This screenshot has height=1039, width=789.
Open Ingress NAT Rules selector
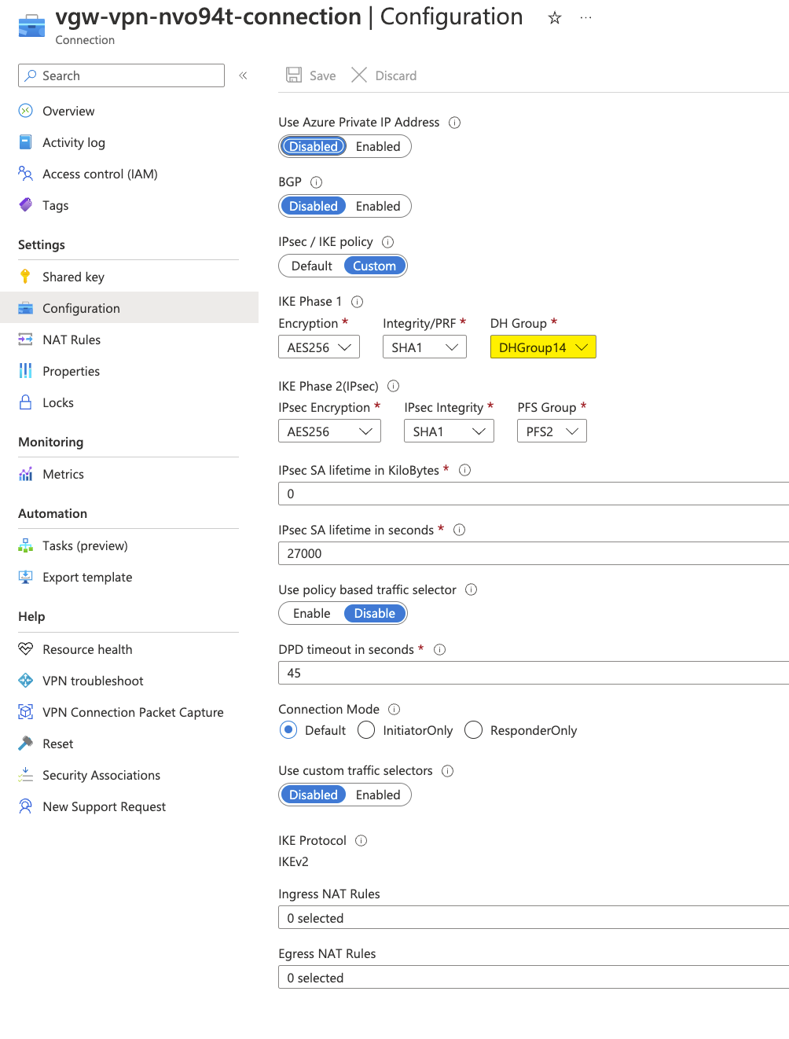pyautogui.click(x=534, y=917)
